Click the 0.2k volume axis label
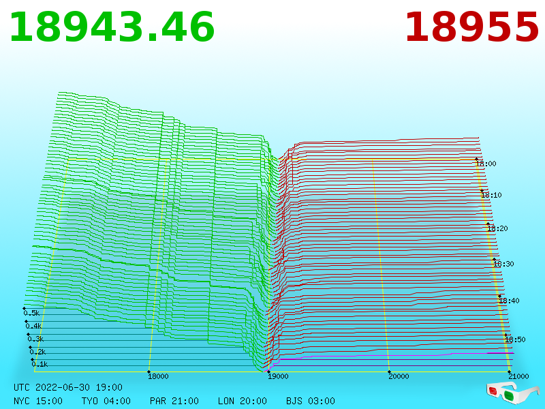Image resolution: width=545 pixels, height=409 pixels. point(38,352)
